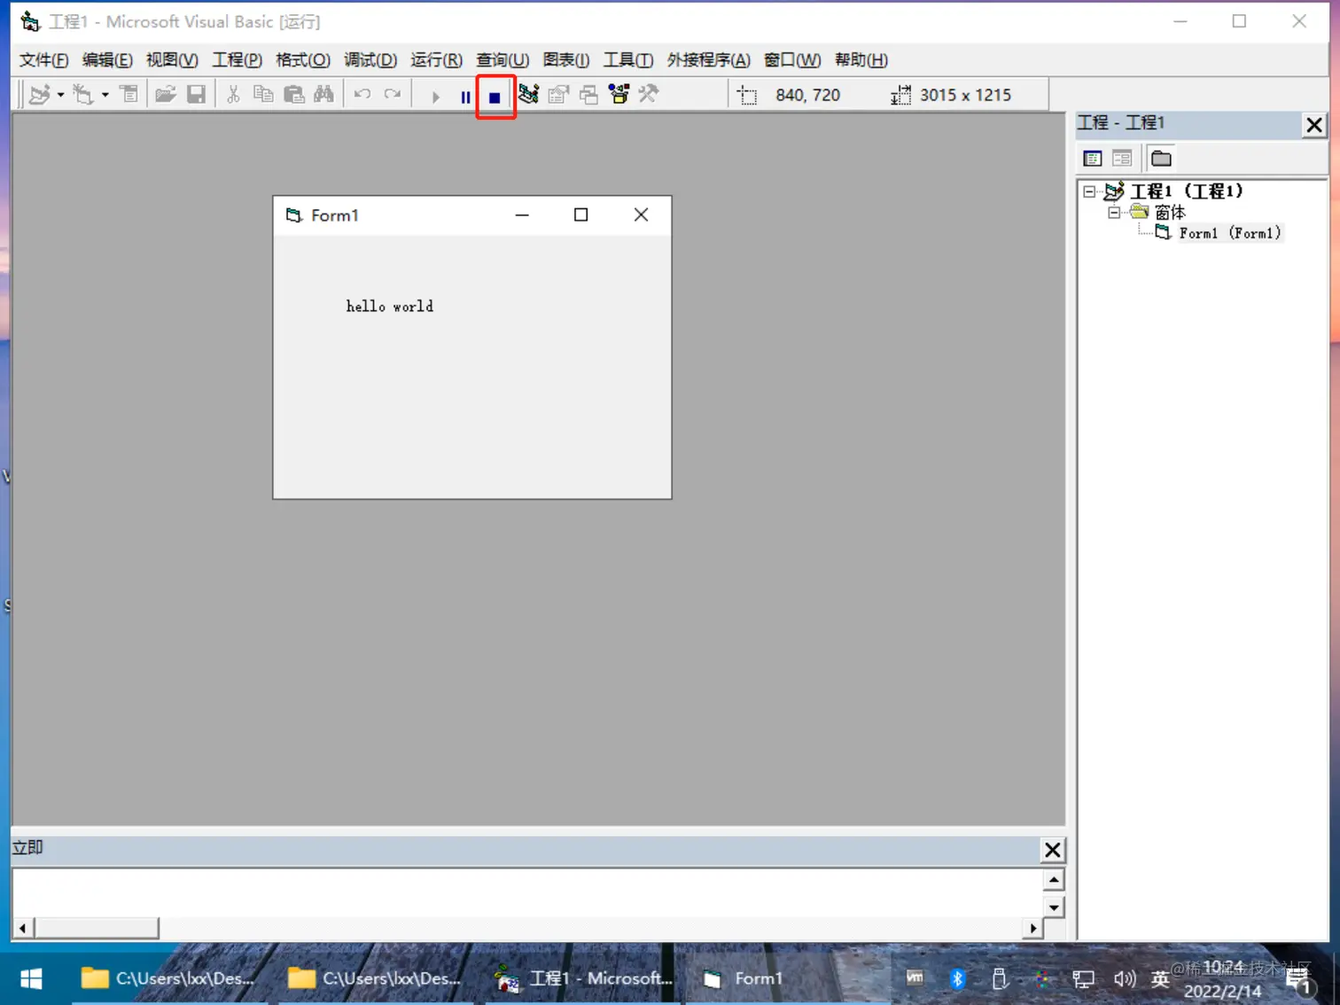Open the Menu Editor from the toolbar
This screenshot has height=1005, width=1340.
[129, 94]
